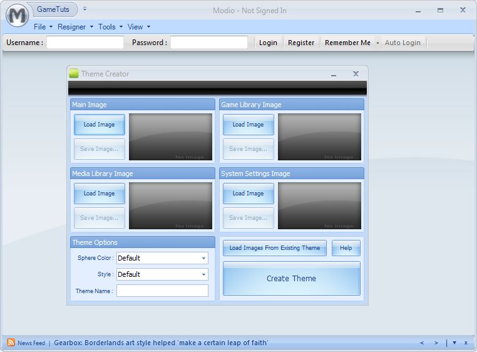Save Image for Media Library Image
The width and height of the screenshot is (477, 352).
click(99, 218)
